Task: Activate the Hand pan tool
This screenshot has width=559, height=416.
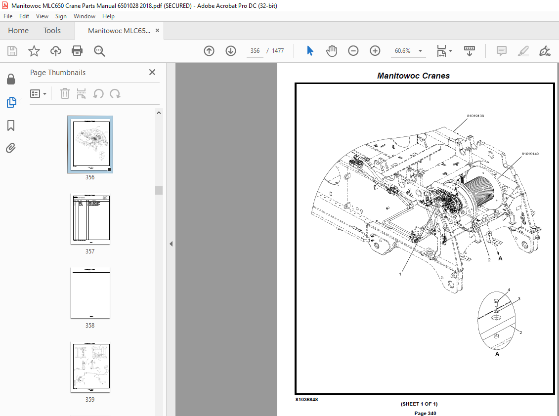Action: tap(332, 51)
